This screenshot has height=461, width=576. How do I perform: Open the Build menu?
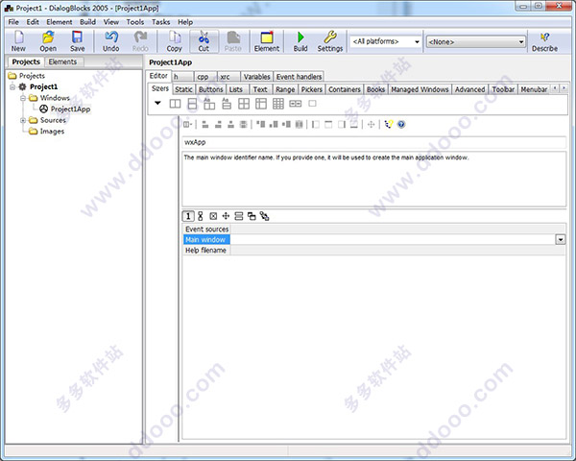point(87,22)
